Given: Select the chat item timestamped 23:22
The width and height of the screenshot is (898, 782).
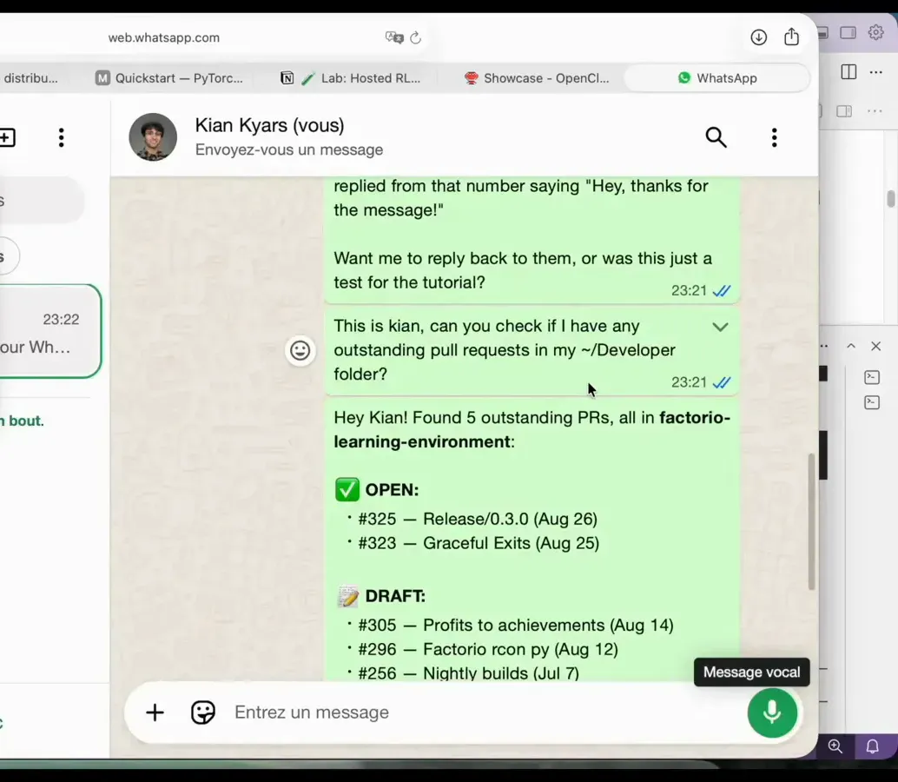Looking at the screenshot, I should (50, 331).
